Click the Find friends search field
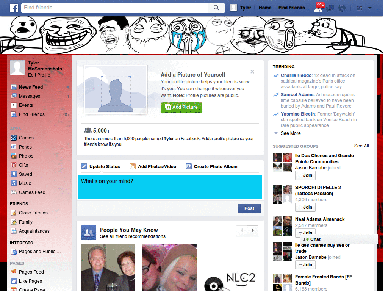The height and width of the screenshot is (291, 388). (115, 8)
